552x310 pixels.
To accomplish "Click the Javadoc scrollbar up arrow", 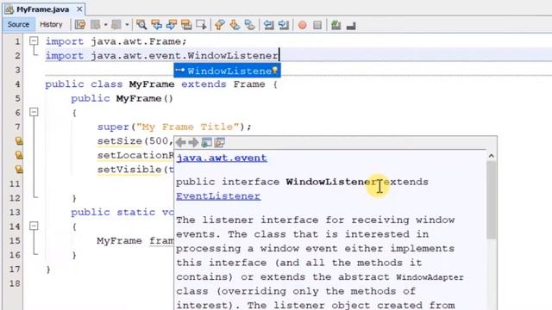I will coord(492,156).
